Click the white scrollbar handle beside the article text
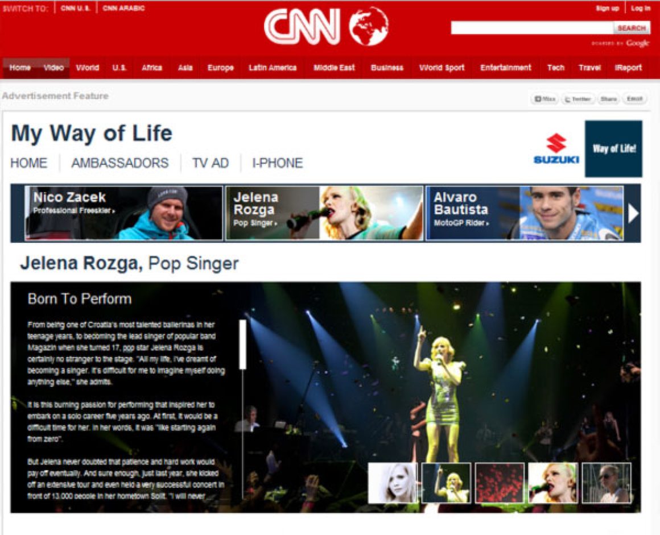The height and width of the screenshot is (535, 660). (242, 345)
